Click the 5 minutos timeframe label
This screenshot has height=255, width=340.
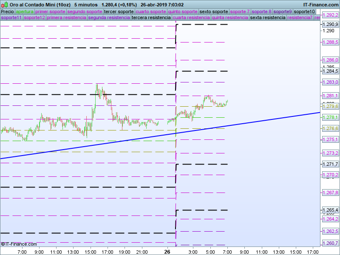pos(86,5)
